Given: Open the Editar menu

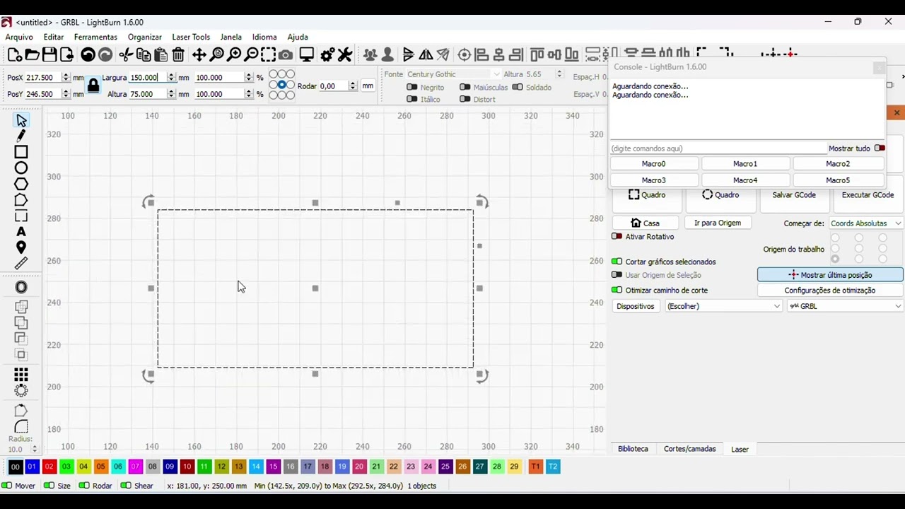Looking at the screenshot, I should (54, 37).
